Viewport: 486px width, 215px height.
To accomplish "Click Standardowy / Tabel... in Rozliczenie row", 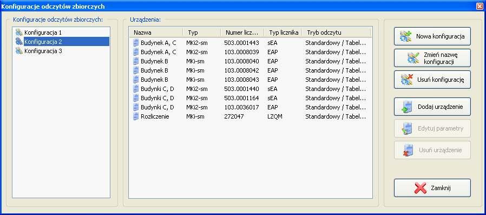I will (336, 116).
